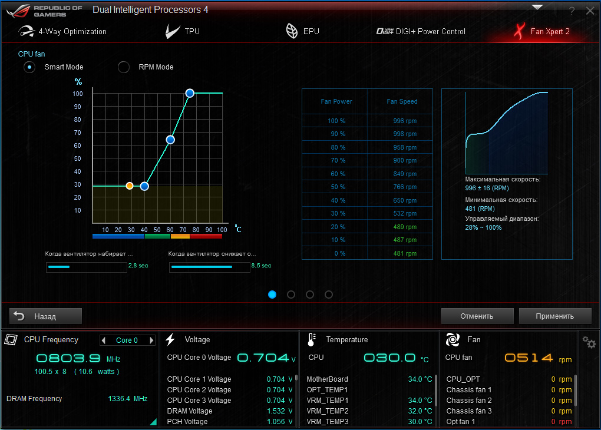Select next core with right arrow
The image size is (601, 430).
pyautogui.click(x=151, y=340)
